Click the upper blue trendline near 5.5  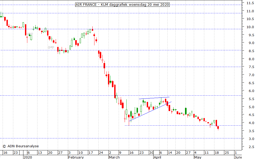pos(154,98)
